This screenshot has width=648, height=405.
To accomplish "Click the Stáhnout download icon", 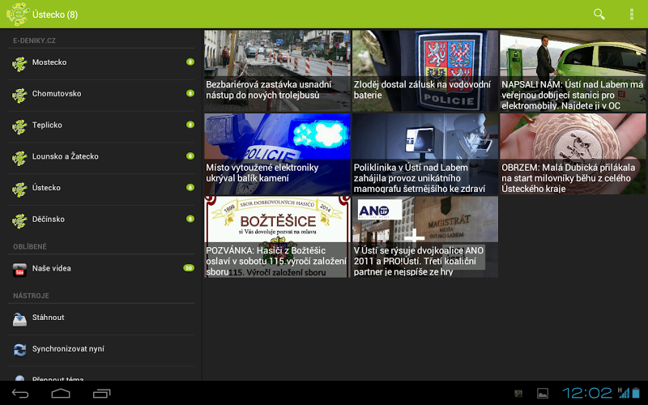I will click(19, 318).
